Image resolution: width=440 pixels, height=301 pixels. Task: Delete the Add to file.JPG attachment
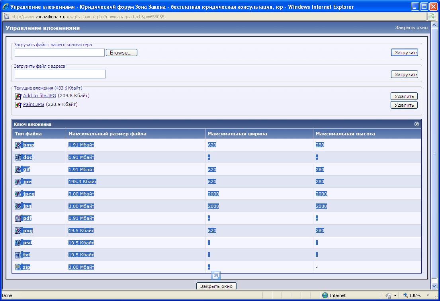click(x=404, y=96)
